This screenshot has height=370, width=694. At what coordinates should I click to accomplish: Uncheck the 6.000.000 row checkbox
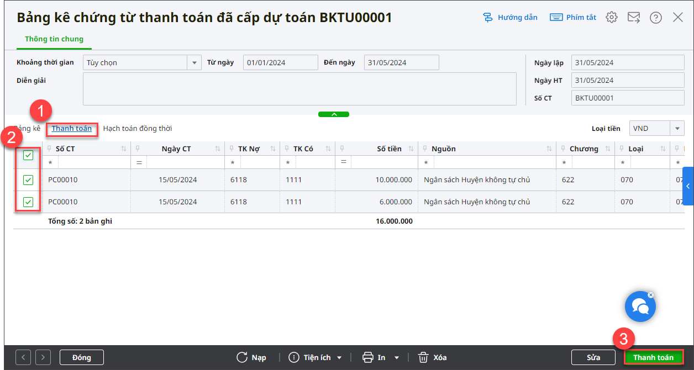(x=28, y=202)
